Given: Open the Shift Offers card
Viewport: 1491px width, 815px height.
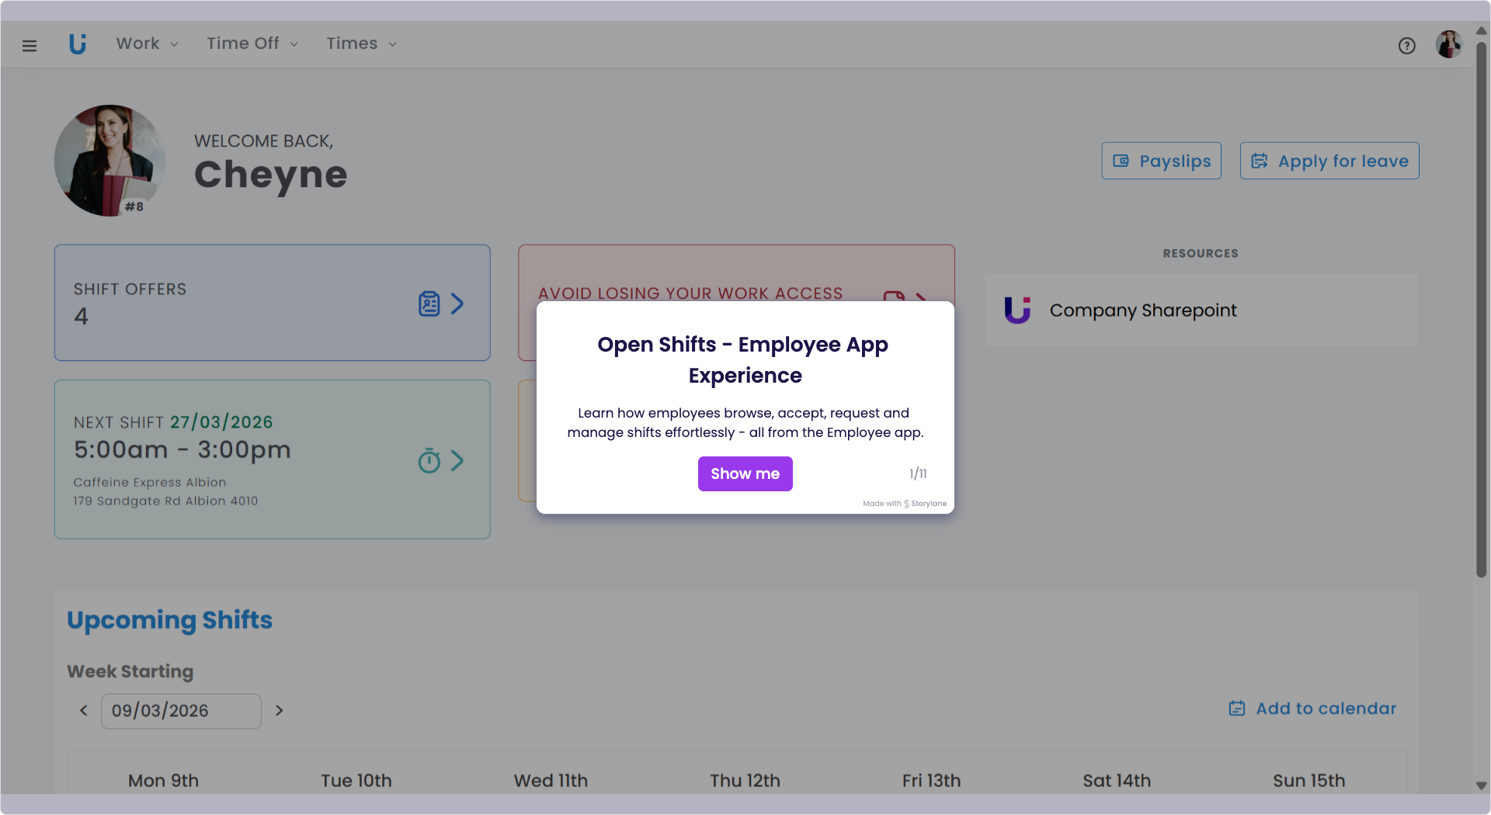Looking at the screenshot, I should click(x=272, y=303).
